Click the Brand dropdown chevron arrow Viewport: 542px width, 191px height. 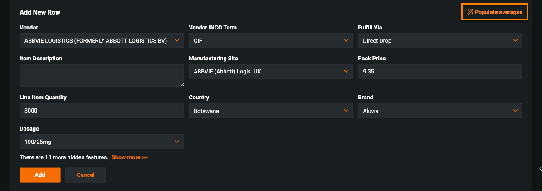click(515, 110)
